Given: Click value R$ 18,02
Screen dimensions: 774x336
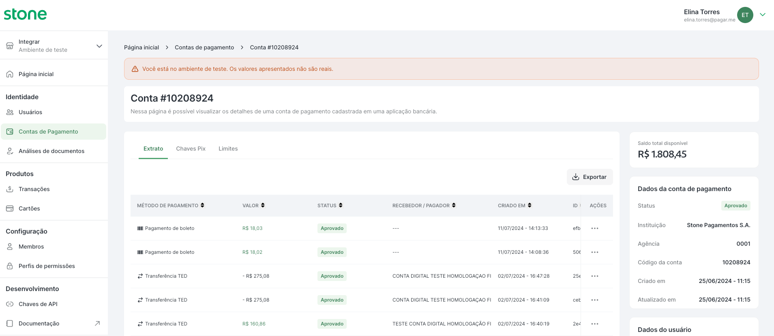Looking at the screenshot, I should [x=252, y=252].
